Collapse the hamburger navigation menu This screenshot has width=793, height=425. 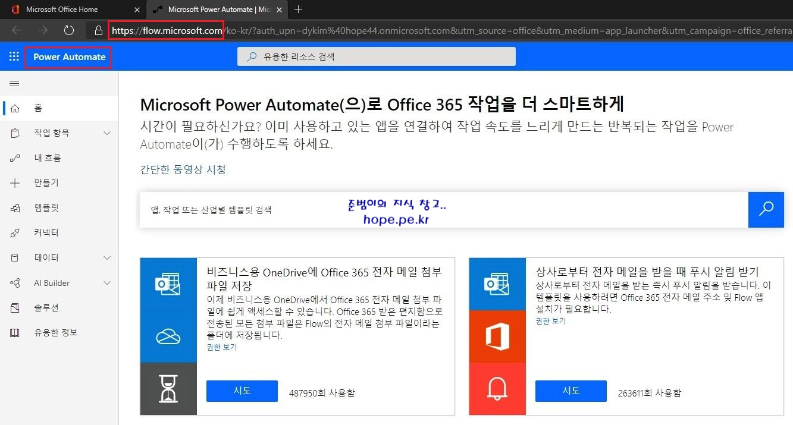pos(15,84)
